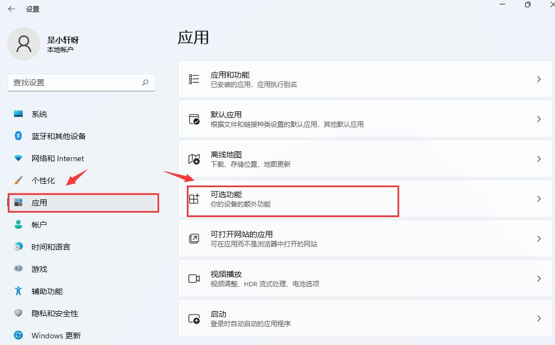Screen dimensions: 555x345
Task: Expand 可选功能 using the right arrow
Action: [x=538, y=198]
